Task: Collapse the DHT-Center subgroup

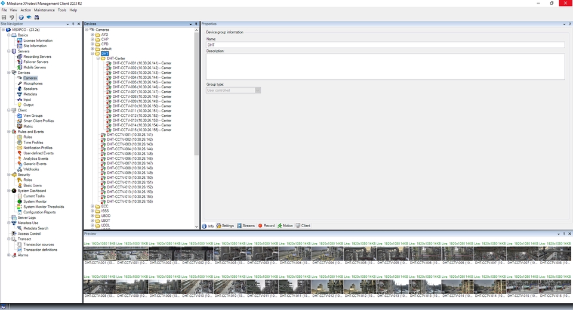Action: (x=98, y=58)
